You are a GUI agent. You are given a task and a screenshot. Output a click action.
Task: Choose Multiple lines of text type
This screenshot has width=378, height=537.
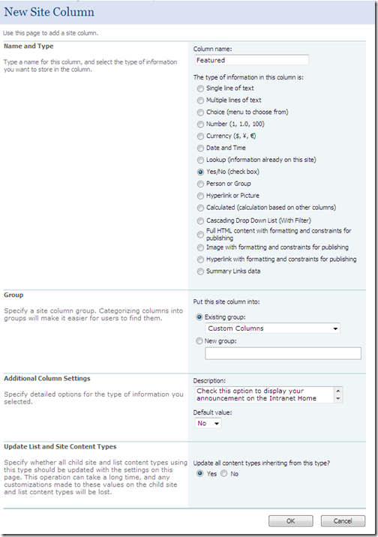click(x=200, y=100)
